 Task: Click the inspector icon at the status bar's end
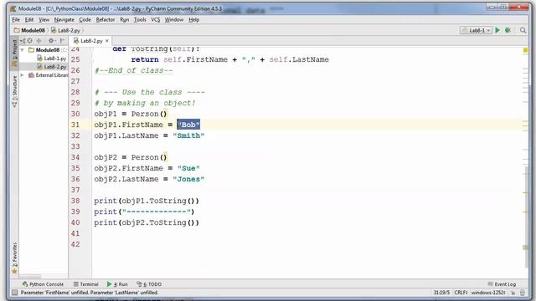[x=523, y=293]
